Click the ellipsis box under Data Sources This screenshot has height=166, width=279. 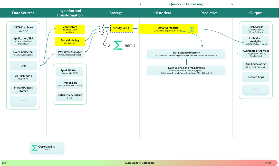coord(23,101)
